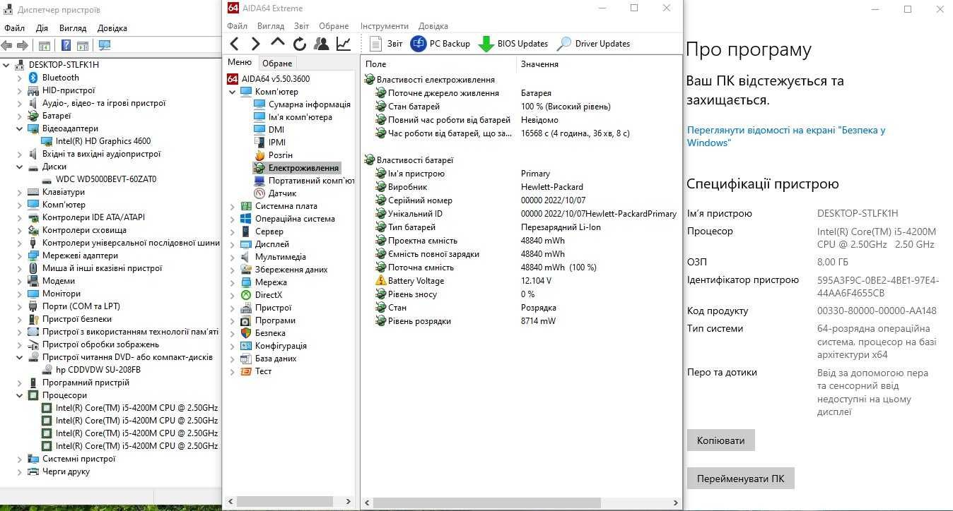Open Довідка menu in Device Manager
This screenshot has width=953, height=511.
click(x=112, y=28)
